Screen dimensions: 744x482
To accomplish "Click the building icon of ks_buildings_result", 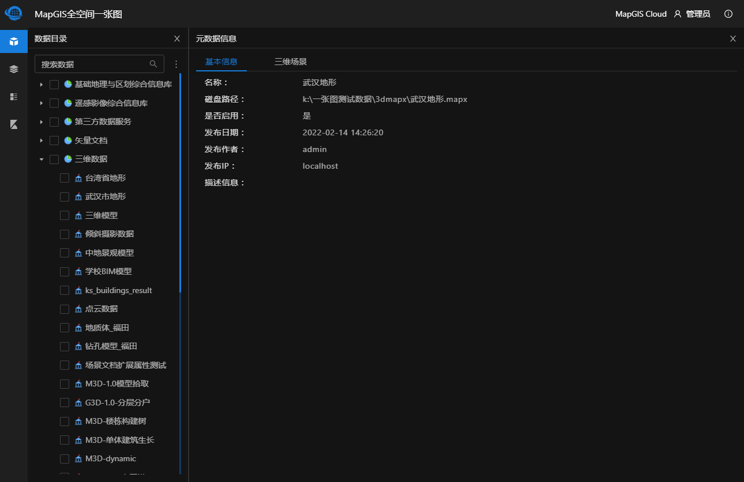I will 79,290.
